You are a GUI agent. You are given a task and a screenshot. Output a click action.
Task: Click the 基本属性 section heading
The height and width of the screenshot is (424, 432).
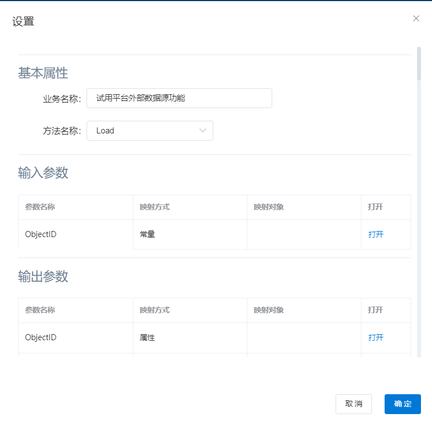coord(43,73)
